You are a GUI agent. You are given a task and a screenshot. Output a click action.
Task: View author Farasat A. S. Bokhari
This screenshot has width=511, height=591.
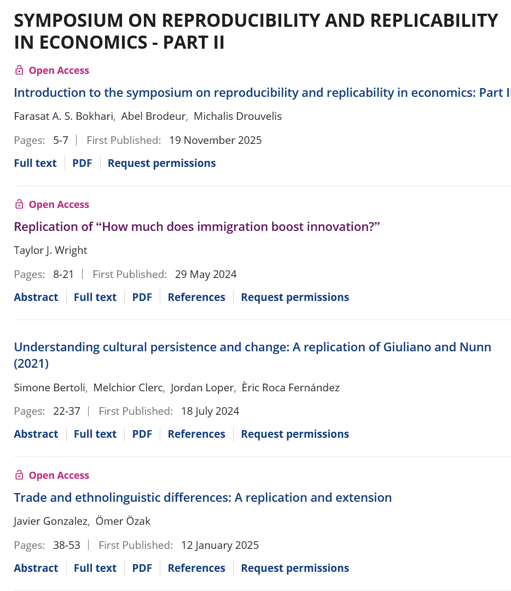[63, 116]
